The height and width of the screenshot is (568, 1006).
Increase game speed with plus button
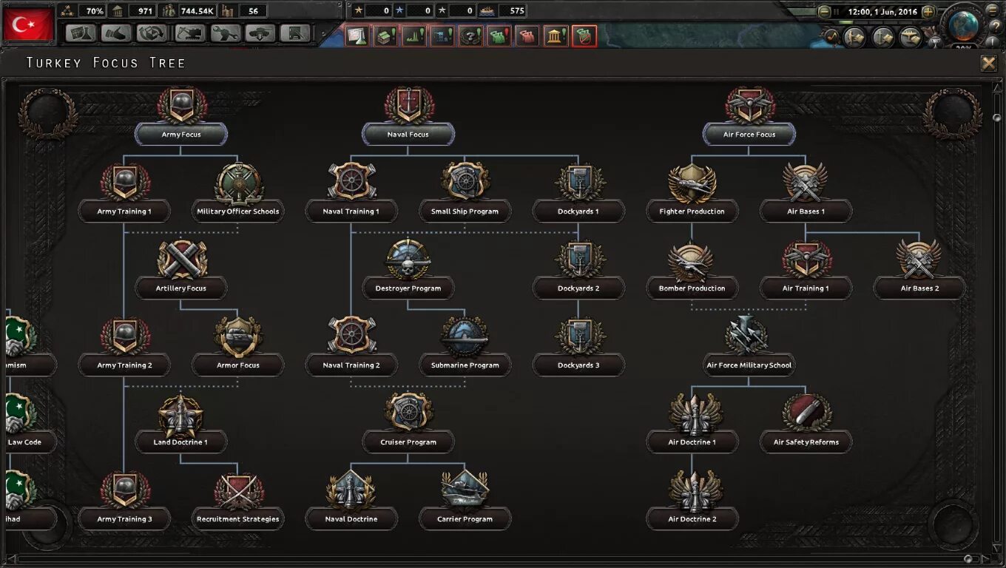point(928,12)
